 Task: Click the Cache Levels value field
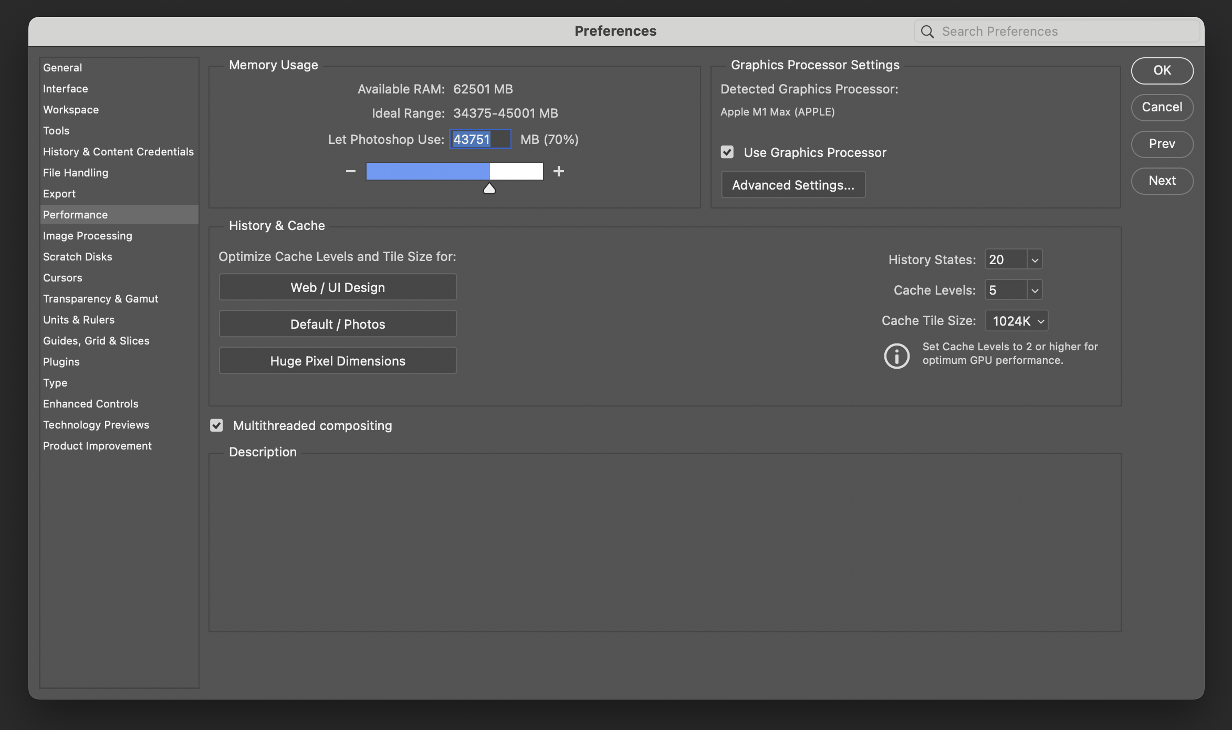(x=1006, y=290)
